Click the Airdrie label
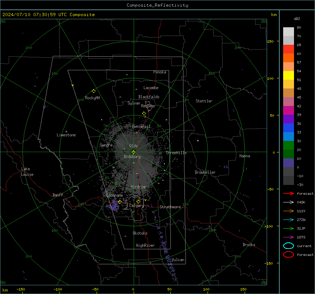This screenshot has height=294, width=315. 138,187
